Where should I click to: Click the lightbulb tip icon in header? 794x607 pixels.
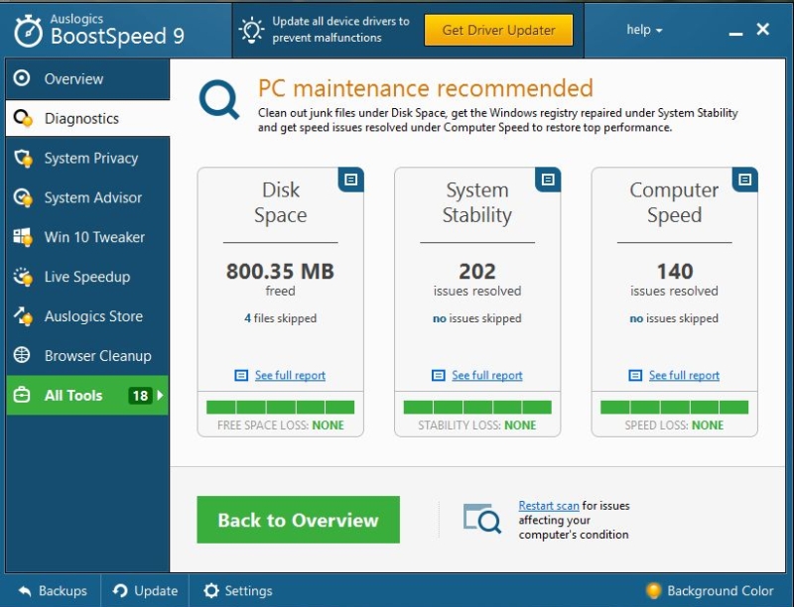click(x=251, y=30)
